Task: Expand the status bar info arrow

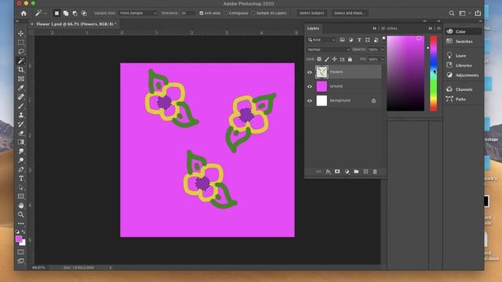Action: (111, 267)
